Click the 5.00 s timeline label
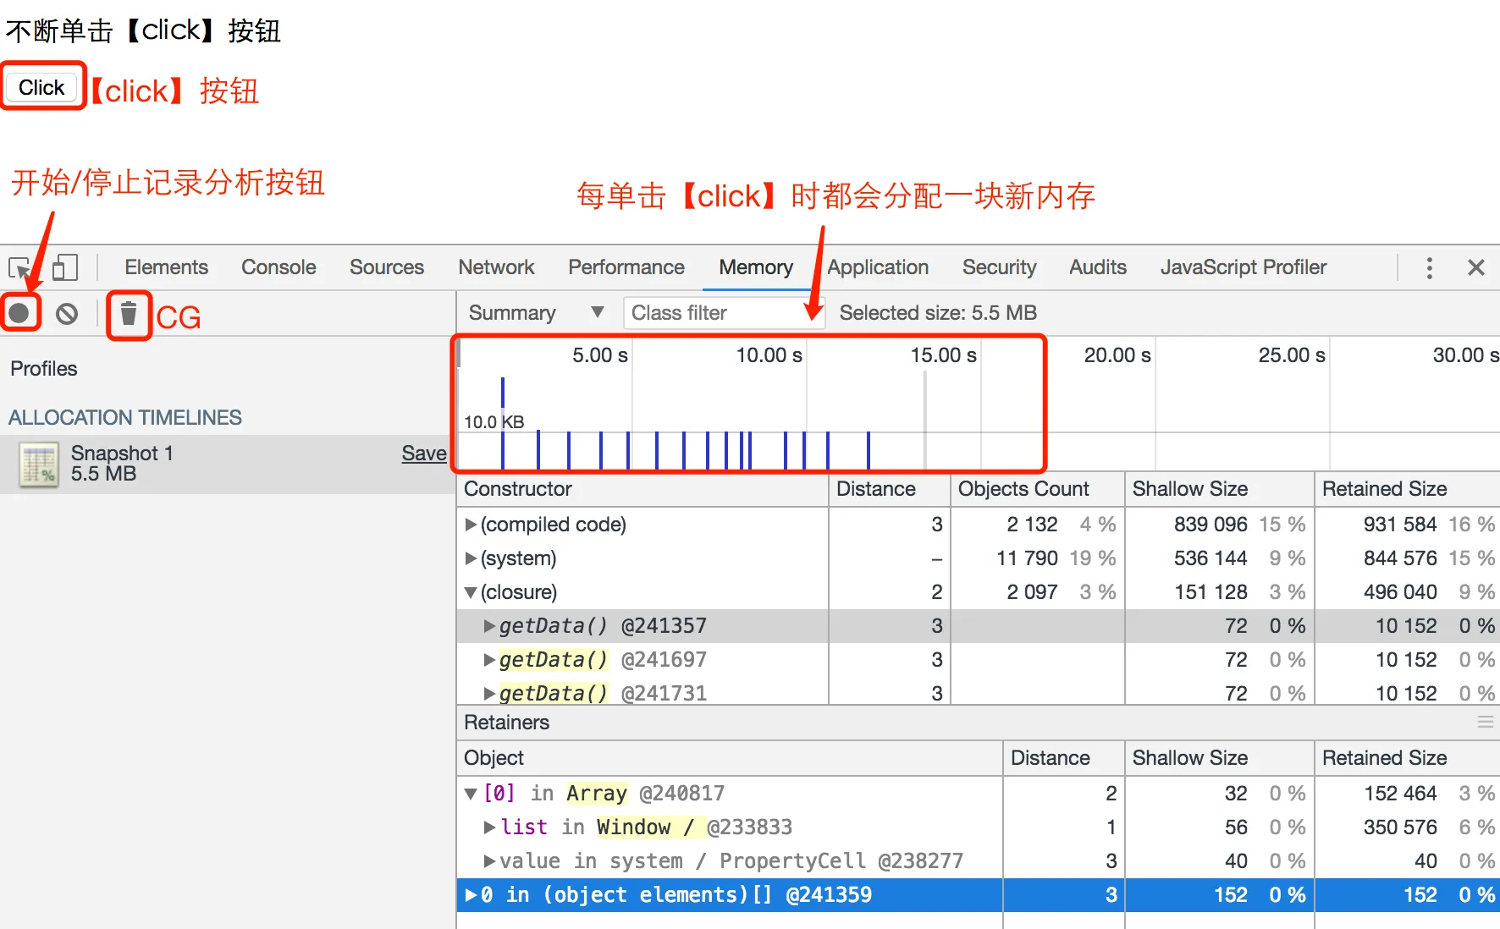 [600, 355]
